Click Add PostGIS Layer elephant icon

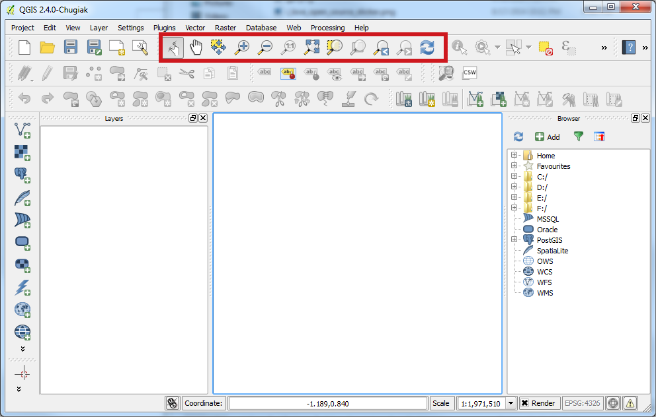coord(22,174)
